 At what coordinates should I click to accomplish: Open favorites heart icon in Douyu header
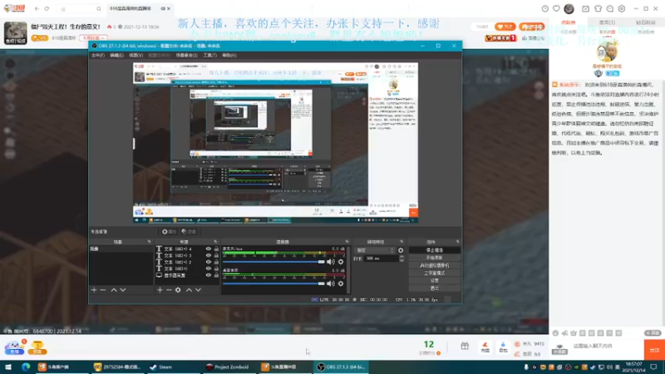click(x=556, y=8)
